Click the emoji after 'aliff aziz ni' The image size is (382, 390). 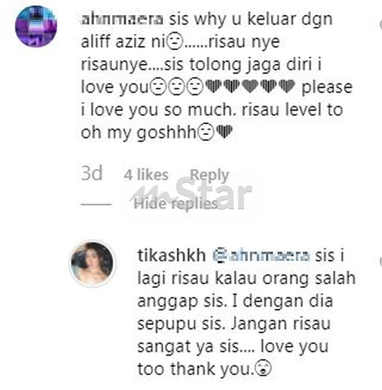(x=175, y=42)
